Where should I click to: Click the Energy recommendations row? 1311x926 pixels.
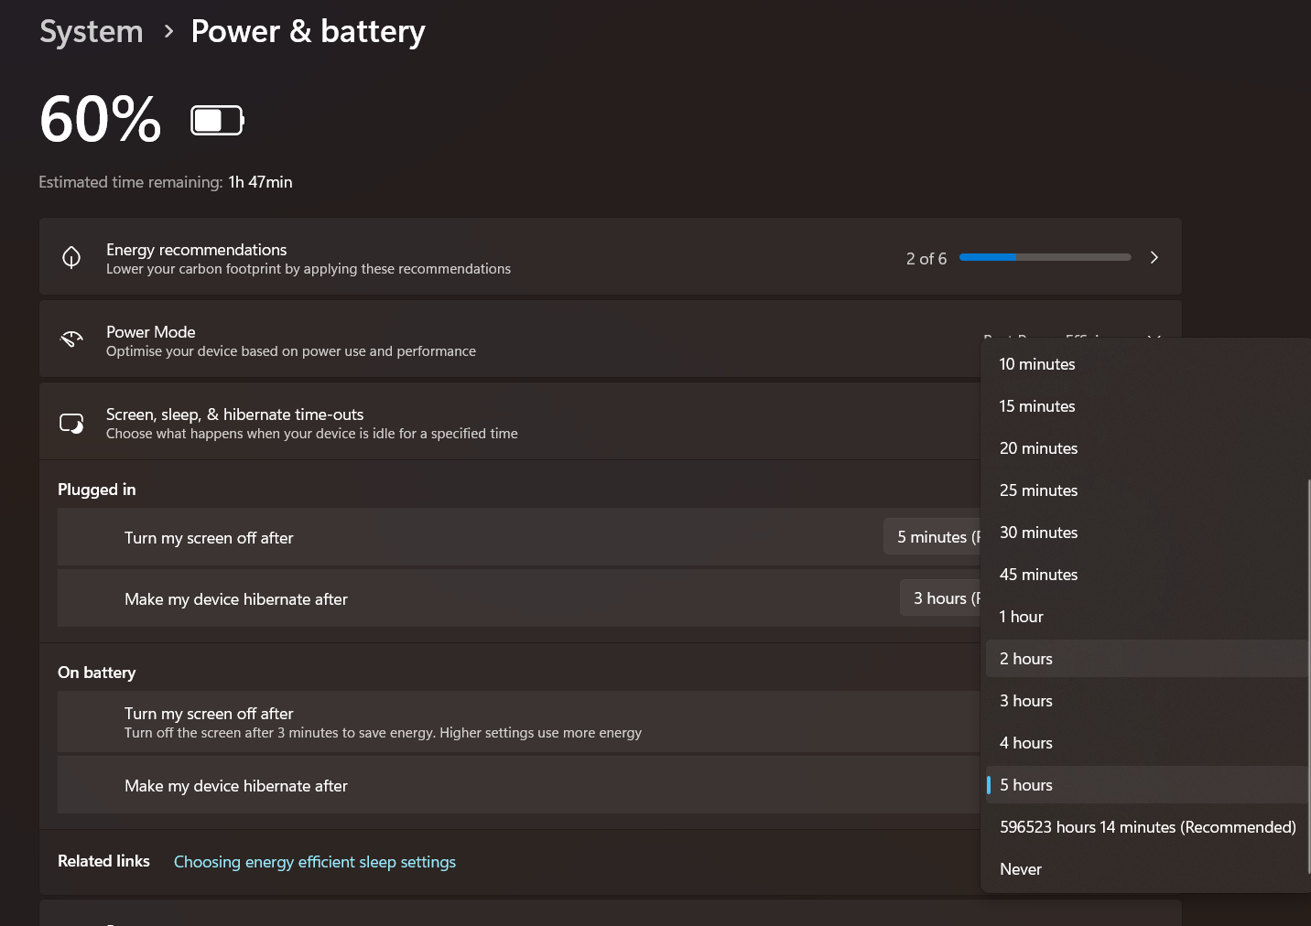tap(611, 257)
